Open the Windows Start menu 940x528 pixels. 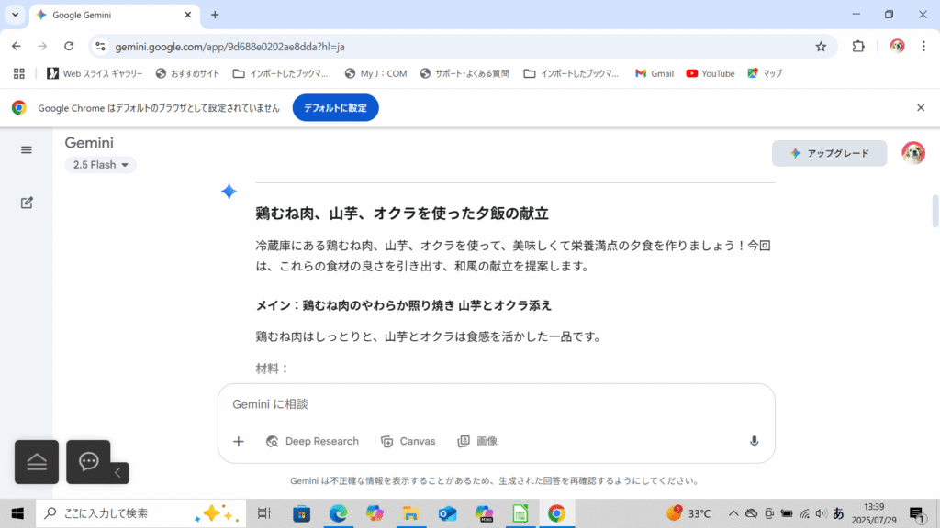17,513
